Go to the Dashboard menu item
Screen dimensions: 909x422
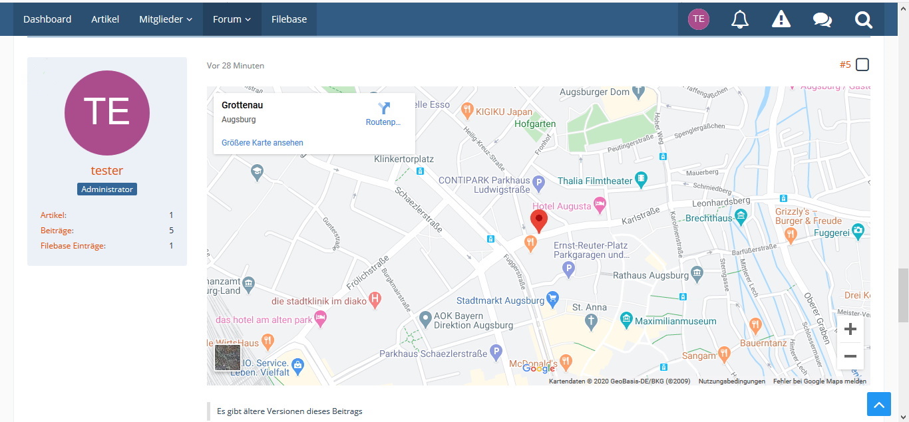pyautogui.click(x=47, y=19)
